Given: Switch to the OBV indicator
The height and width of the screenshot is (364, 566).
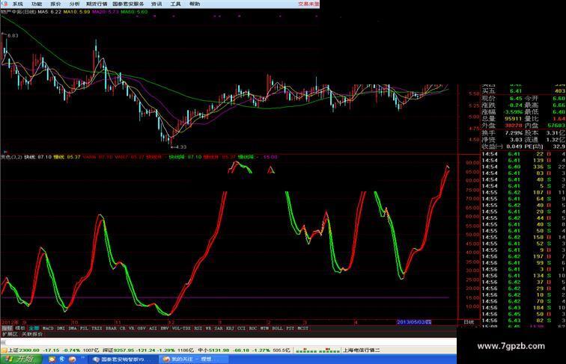Looking at the screenshot, I should click(x=141, y=328).
